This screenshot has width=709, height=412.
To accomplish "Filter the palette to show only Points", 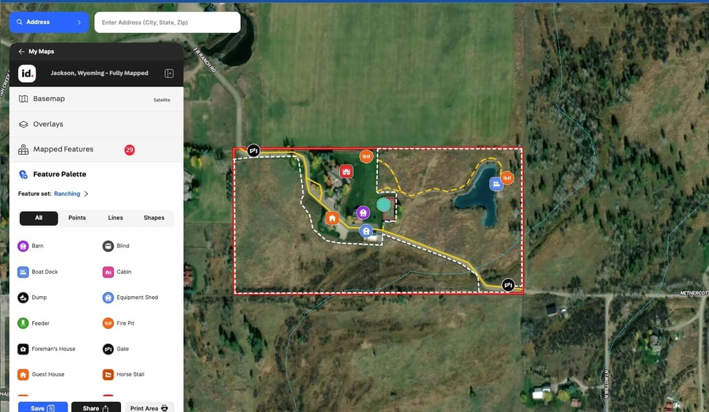I will 76,217.
